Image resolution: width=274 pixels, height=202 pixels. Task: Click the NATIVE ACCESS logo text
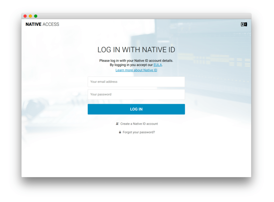point(42,24)
